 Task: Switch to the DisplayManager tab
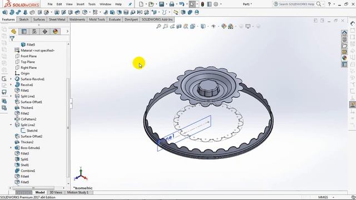pyautogui.click(x=55, y=31)
